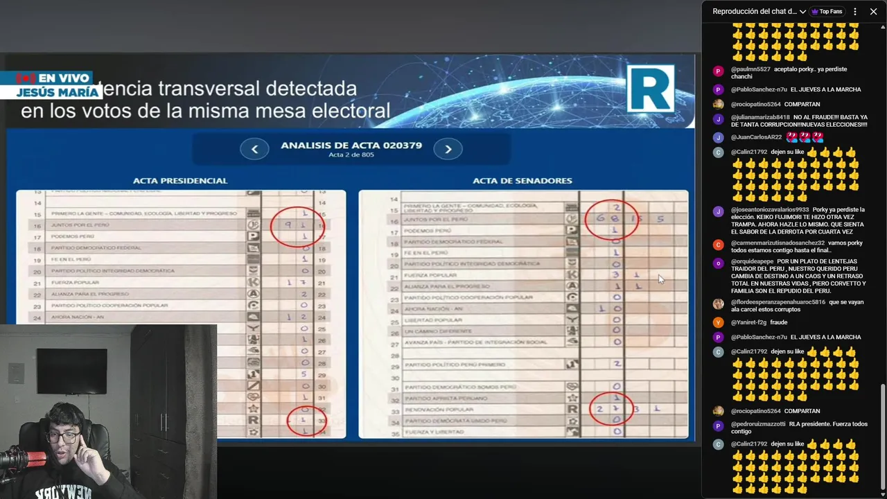Click @JuanCarlosAR22's avatar in chat
The width and height of the screenshot is (887, 499).
pyautogui.click(x=719, y=137)
